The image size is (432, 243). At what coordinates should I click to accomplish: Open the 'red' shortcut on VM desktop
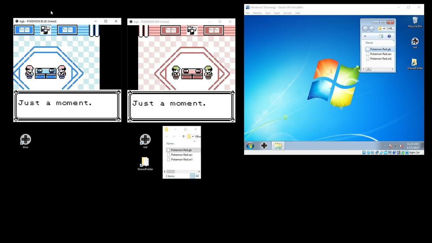[x=415, y=43]
